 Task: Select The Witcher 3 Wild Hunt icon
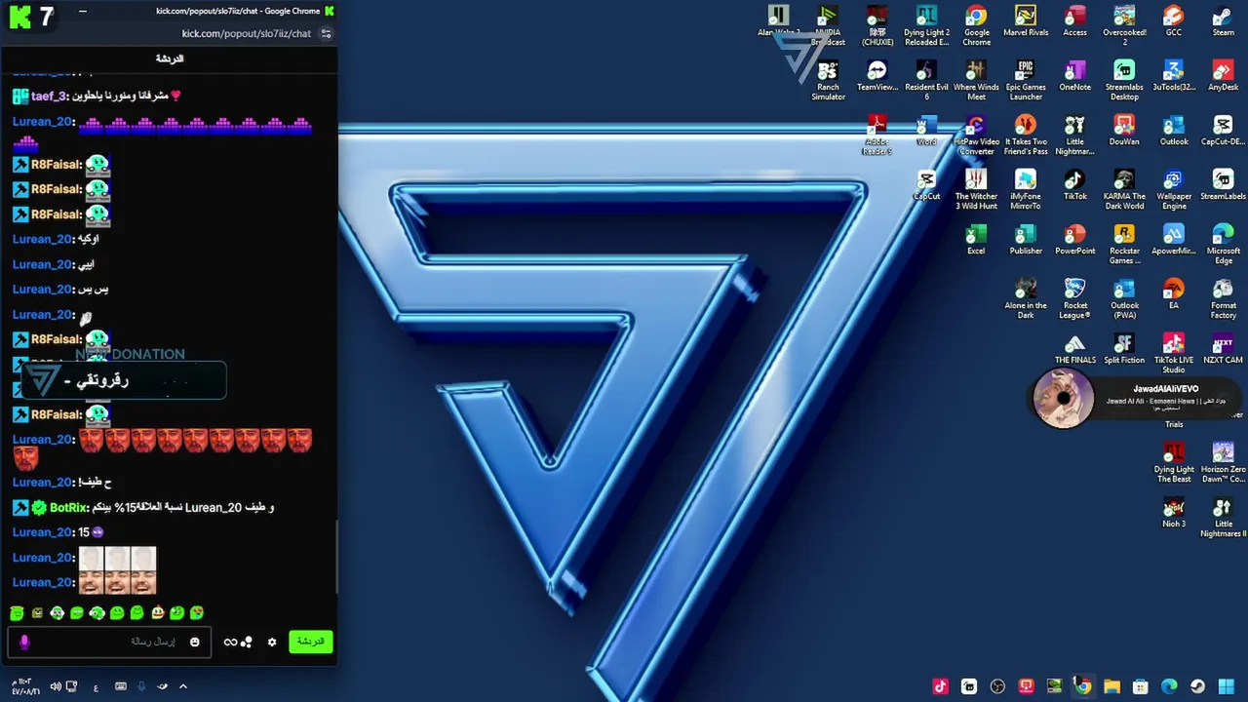click(976, 190)
